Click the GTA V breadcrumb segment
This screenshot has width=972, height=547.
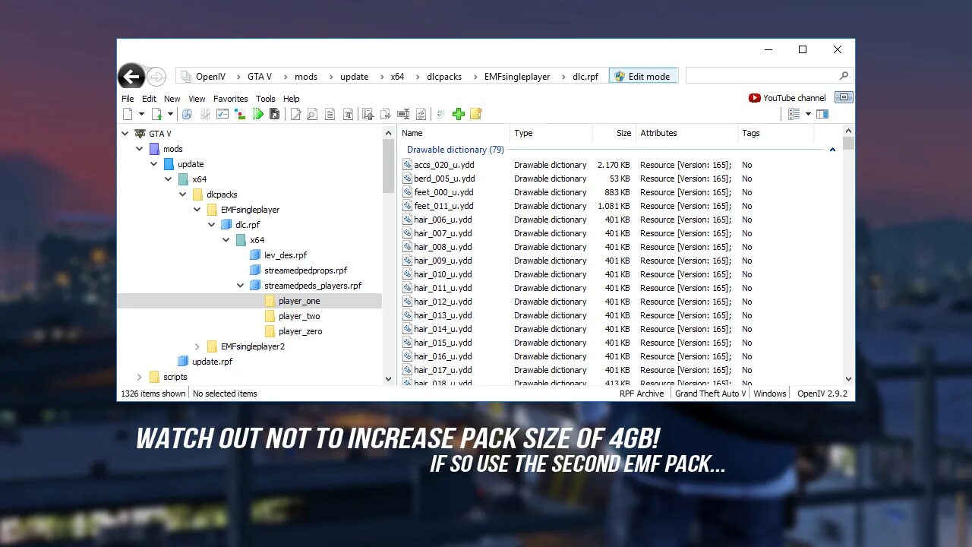(259, 77)
